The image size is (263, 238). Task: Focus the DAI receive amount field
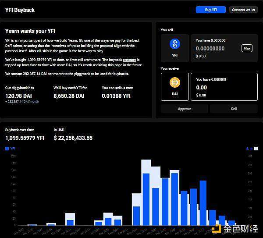pos(202,87)
